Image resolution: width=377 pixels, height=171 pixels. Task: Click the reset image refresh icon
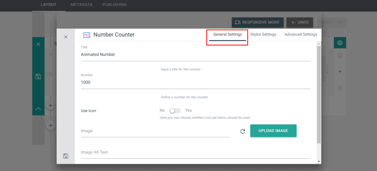click(243, 131)
